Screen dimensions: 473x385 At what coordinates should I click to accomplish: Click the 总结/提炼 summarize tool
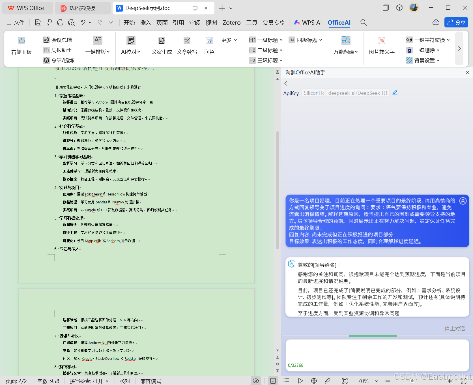(59, 60)
